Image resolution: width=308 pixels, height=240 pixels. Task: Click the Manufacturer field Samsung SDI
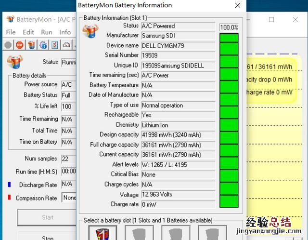(x=178, y=36)
